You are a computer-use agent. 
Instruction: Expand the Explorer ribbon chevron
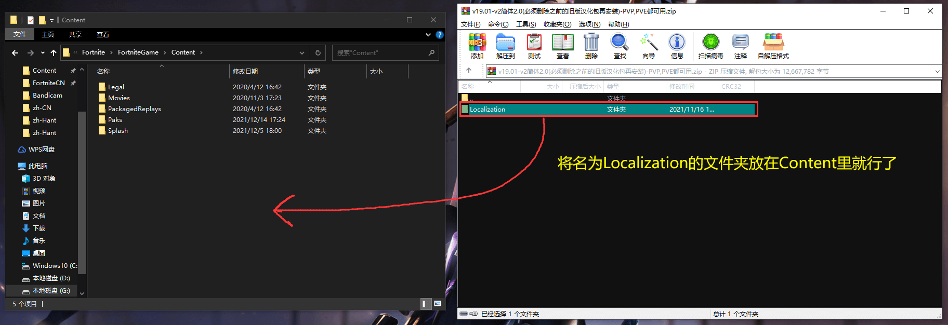pos(428,35)
